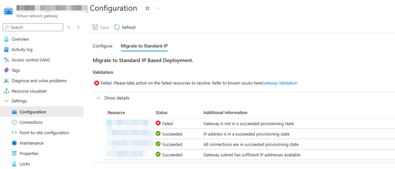Select Access control (IAM) icon
This screenshot has height=169, width=395.
click(6, 60)
